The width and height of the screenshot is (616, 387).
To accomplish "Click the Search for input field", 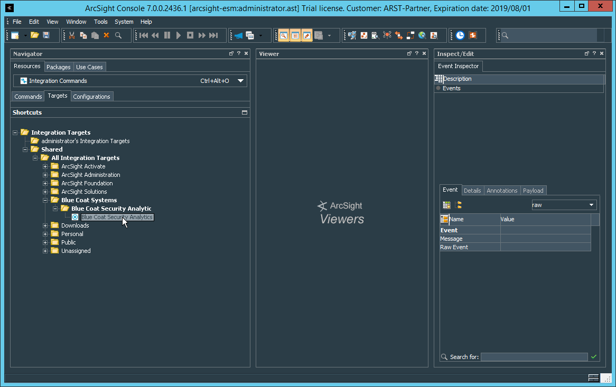I will pos(534,357).
